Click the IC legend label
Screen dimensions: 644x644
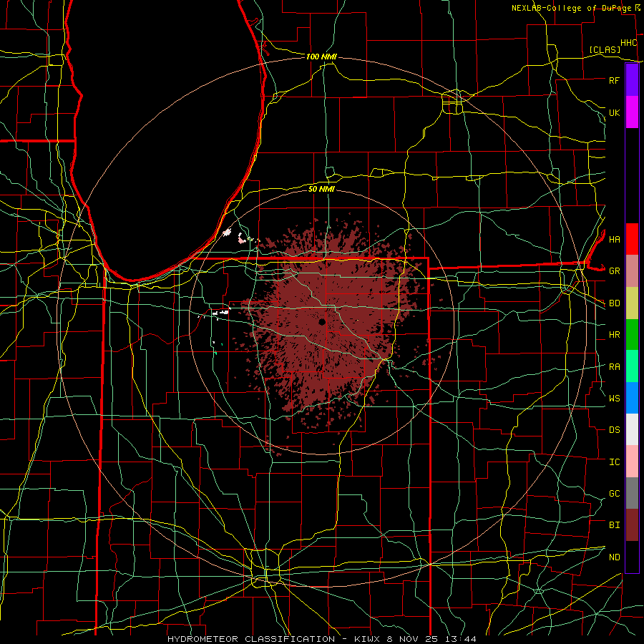pos(614,462)
